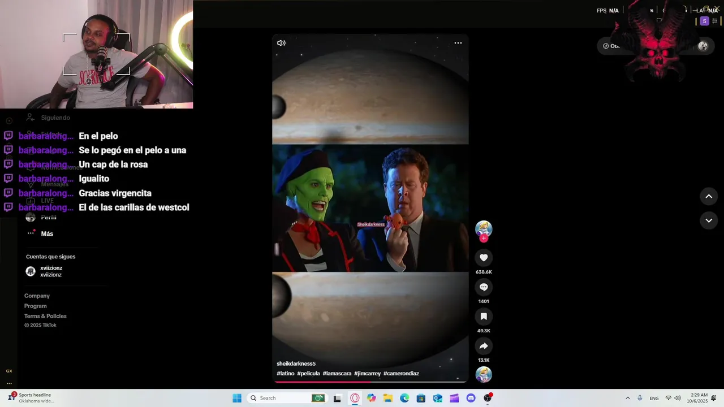This screenshot has height=407, width=724.
Task: Open the creator's profile avatar beside the video
Action: (484, 228)
